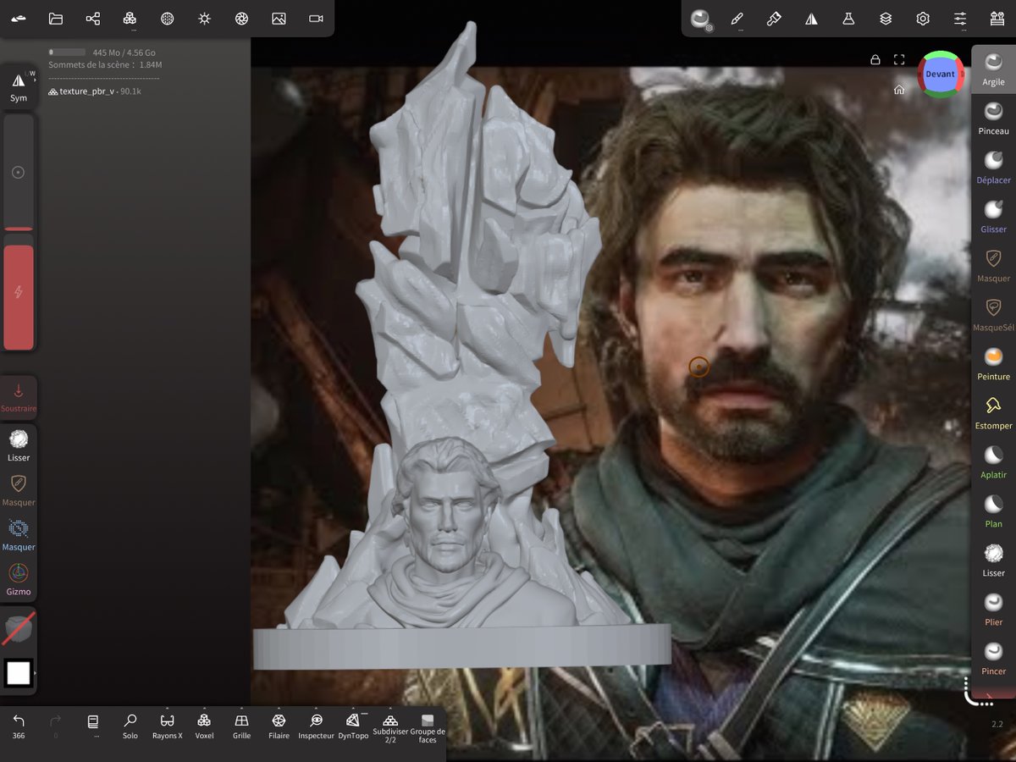Viewport: 1016px width, 762px height.
Task: Click the Devant view cube
Action: pyautogui.click(x=940, y=74)
